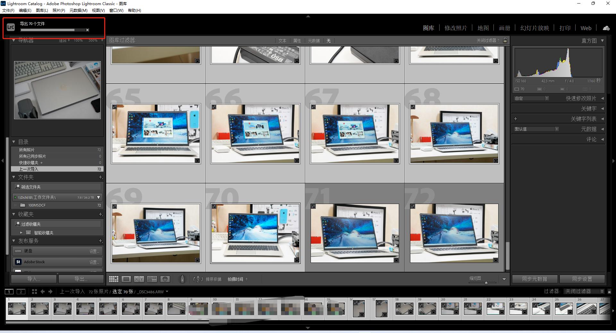Open sort-by 拍摄时间 dropdown

[x=237, y=279]
